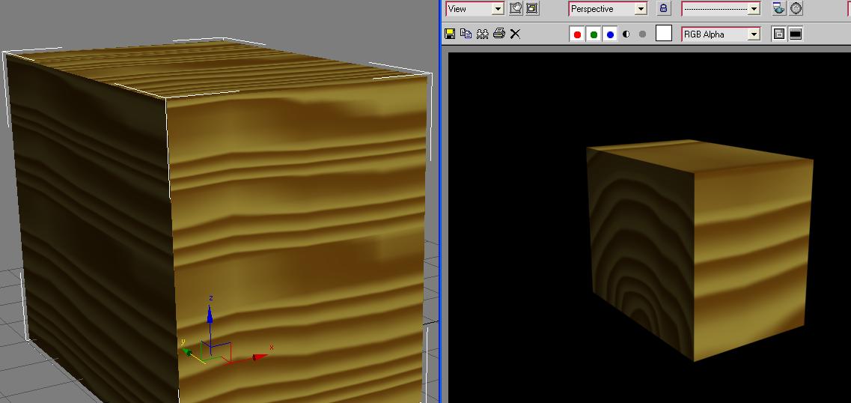The height and width of the screenshot is (403, 851).
Task: Toggle the black UI display button
Action: (x=796, y=34)
